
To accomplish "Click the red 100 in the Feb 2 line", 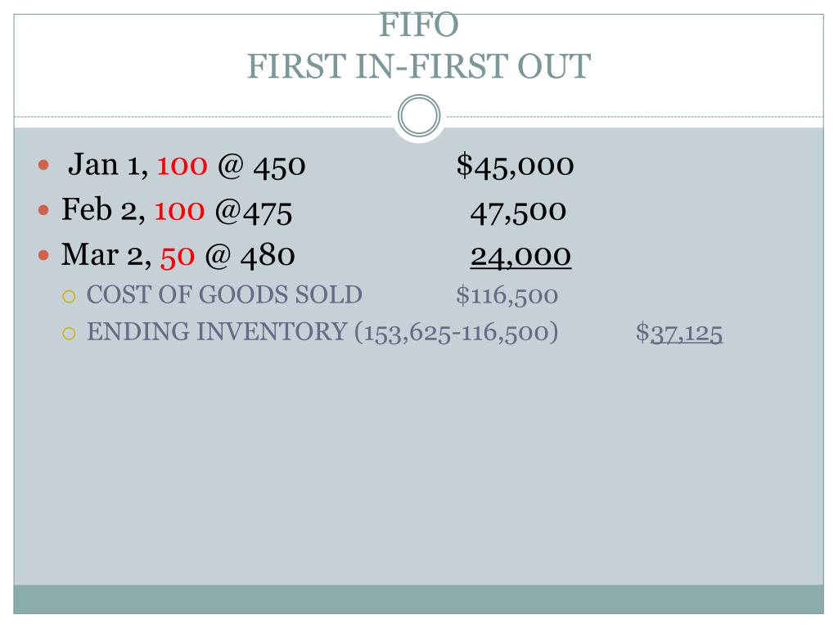I will coord(179,211).
